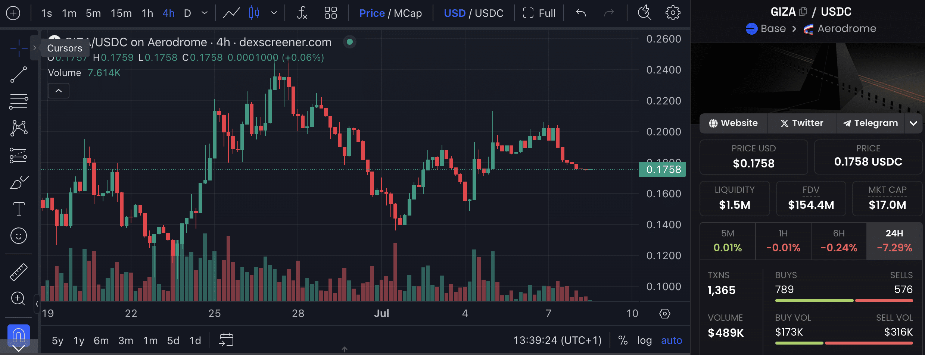Viewport: 925px width, 355px height.
Task: Select the ruler measure tool
Action: tap(19, 272)
